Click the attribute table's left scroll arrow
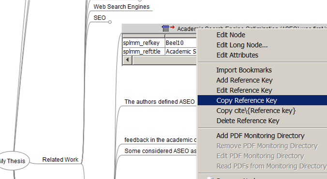327x179 pixels. (127, 60)
